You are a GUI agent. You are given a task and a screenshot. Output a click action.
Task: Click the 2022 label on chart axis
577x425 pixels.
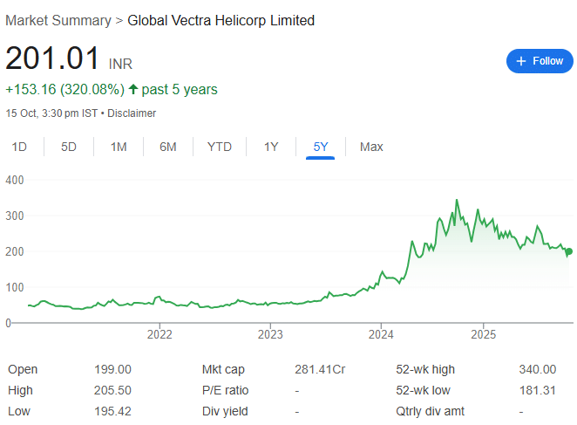coord(160,334)
